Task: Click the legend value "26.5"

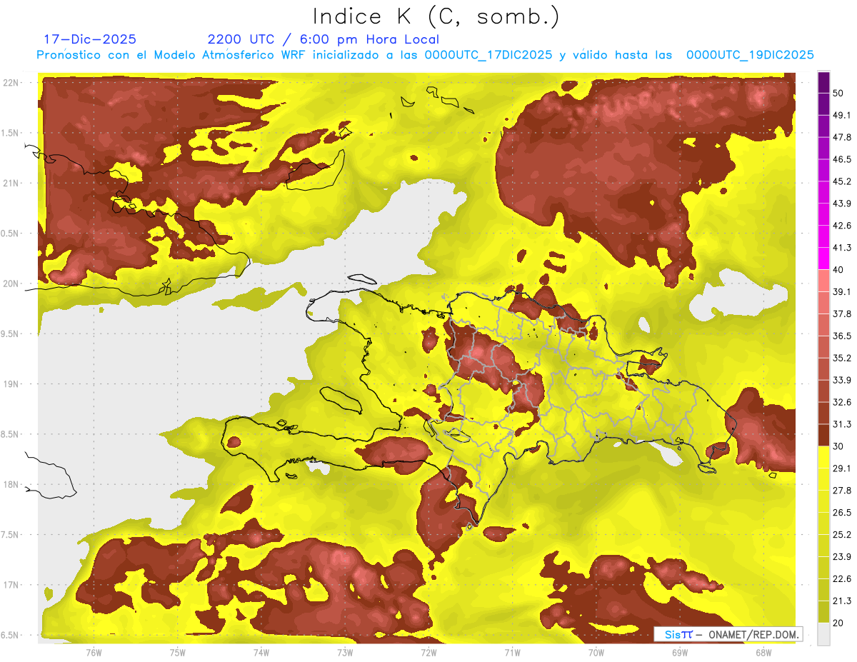Action: 841,513
